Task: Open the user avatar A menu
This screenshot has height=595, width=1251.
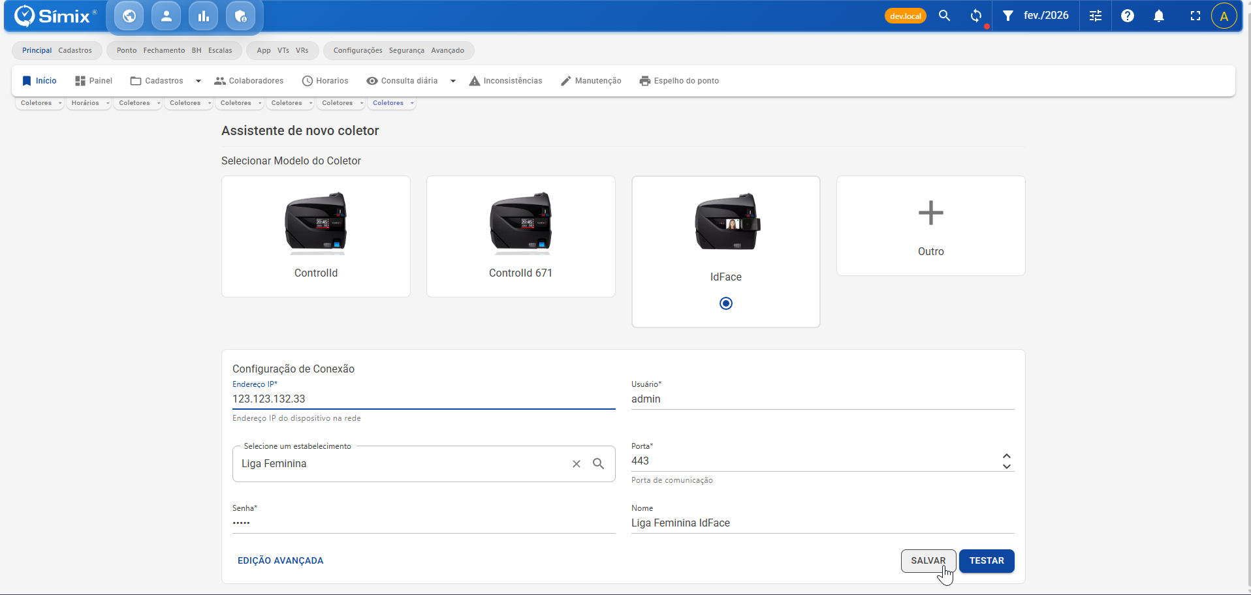Action: 1224,16
